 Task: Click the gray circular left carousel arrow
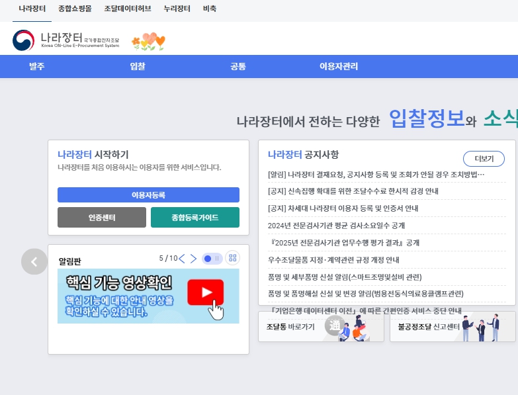coord(34,261)
